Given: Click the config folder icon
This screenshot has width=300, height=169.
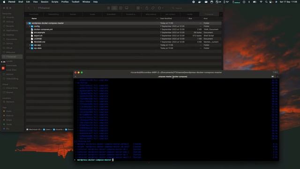Looking at the screenshot, I should point(32,26).
